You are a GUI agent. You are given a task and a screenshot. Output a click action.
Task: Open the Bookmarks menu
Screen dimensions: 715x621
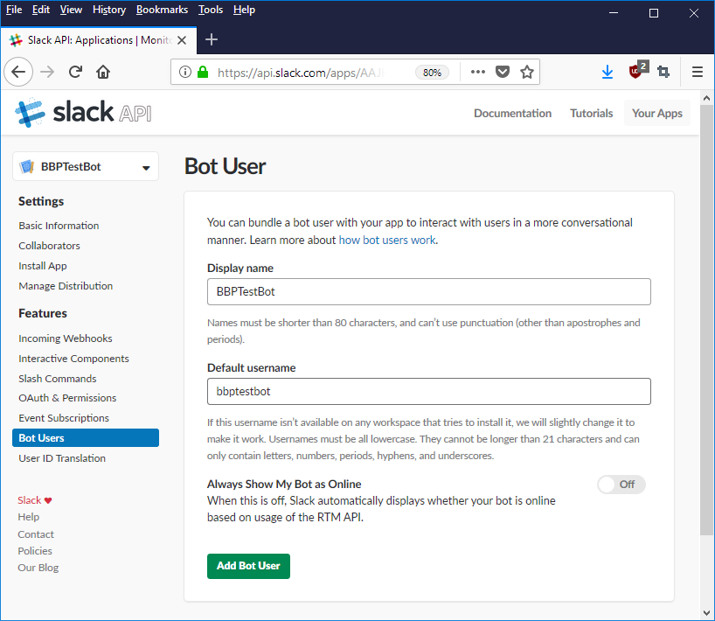click(x=162, y=10)
